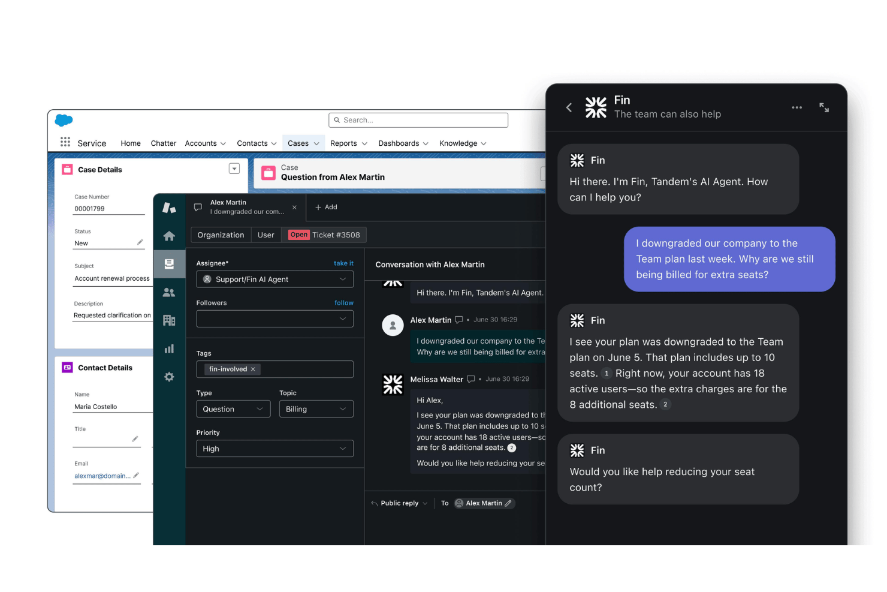Open Zendesk admin gear icon
Image resolution: width=887 pixels, height=592 pixels.
click(169, 377)
